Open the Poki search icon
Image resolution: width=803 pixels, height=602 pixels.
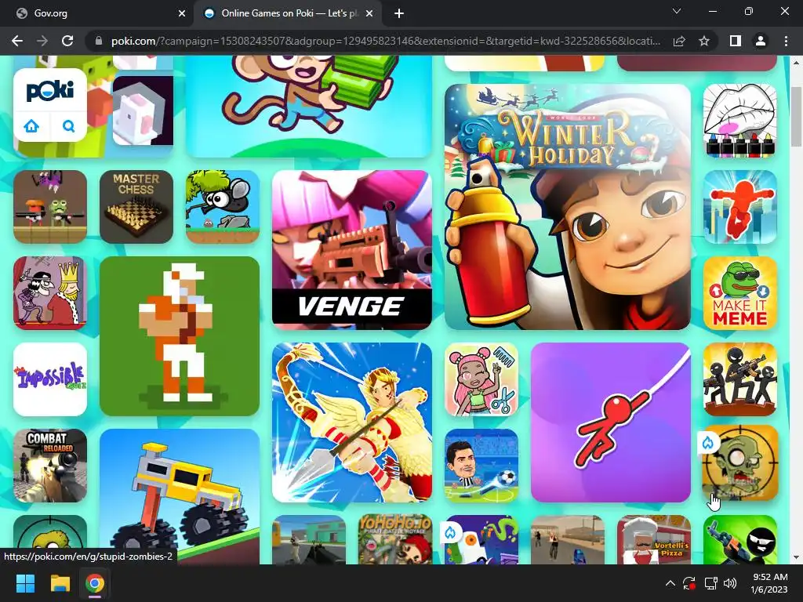click(x=68, y=125)
